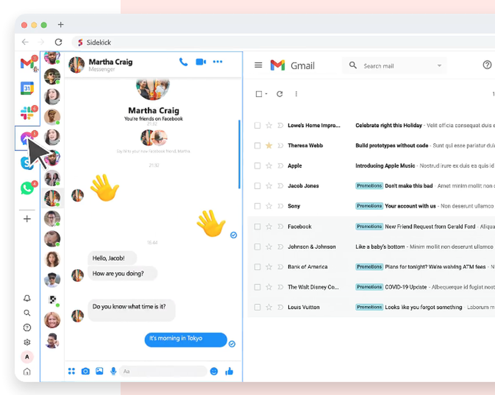
Task: Select the Jacob Jones email checkbox
Action: (x=257, y=186)
